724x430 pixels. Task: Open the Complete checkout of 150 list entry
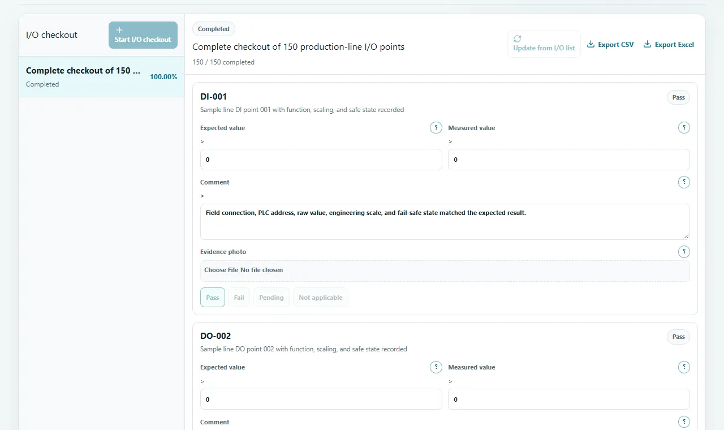tap(101, 77)
